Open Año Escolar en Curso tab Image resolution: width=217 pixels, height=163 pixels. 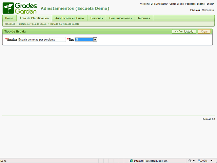70,18
